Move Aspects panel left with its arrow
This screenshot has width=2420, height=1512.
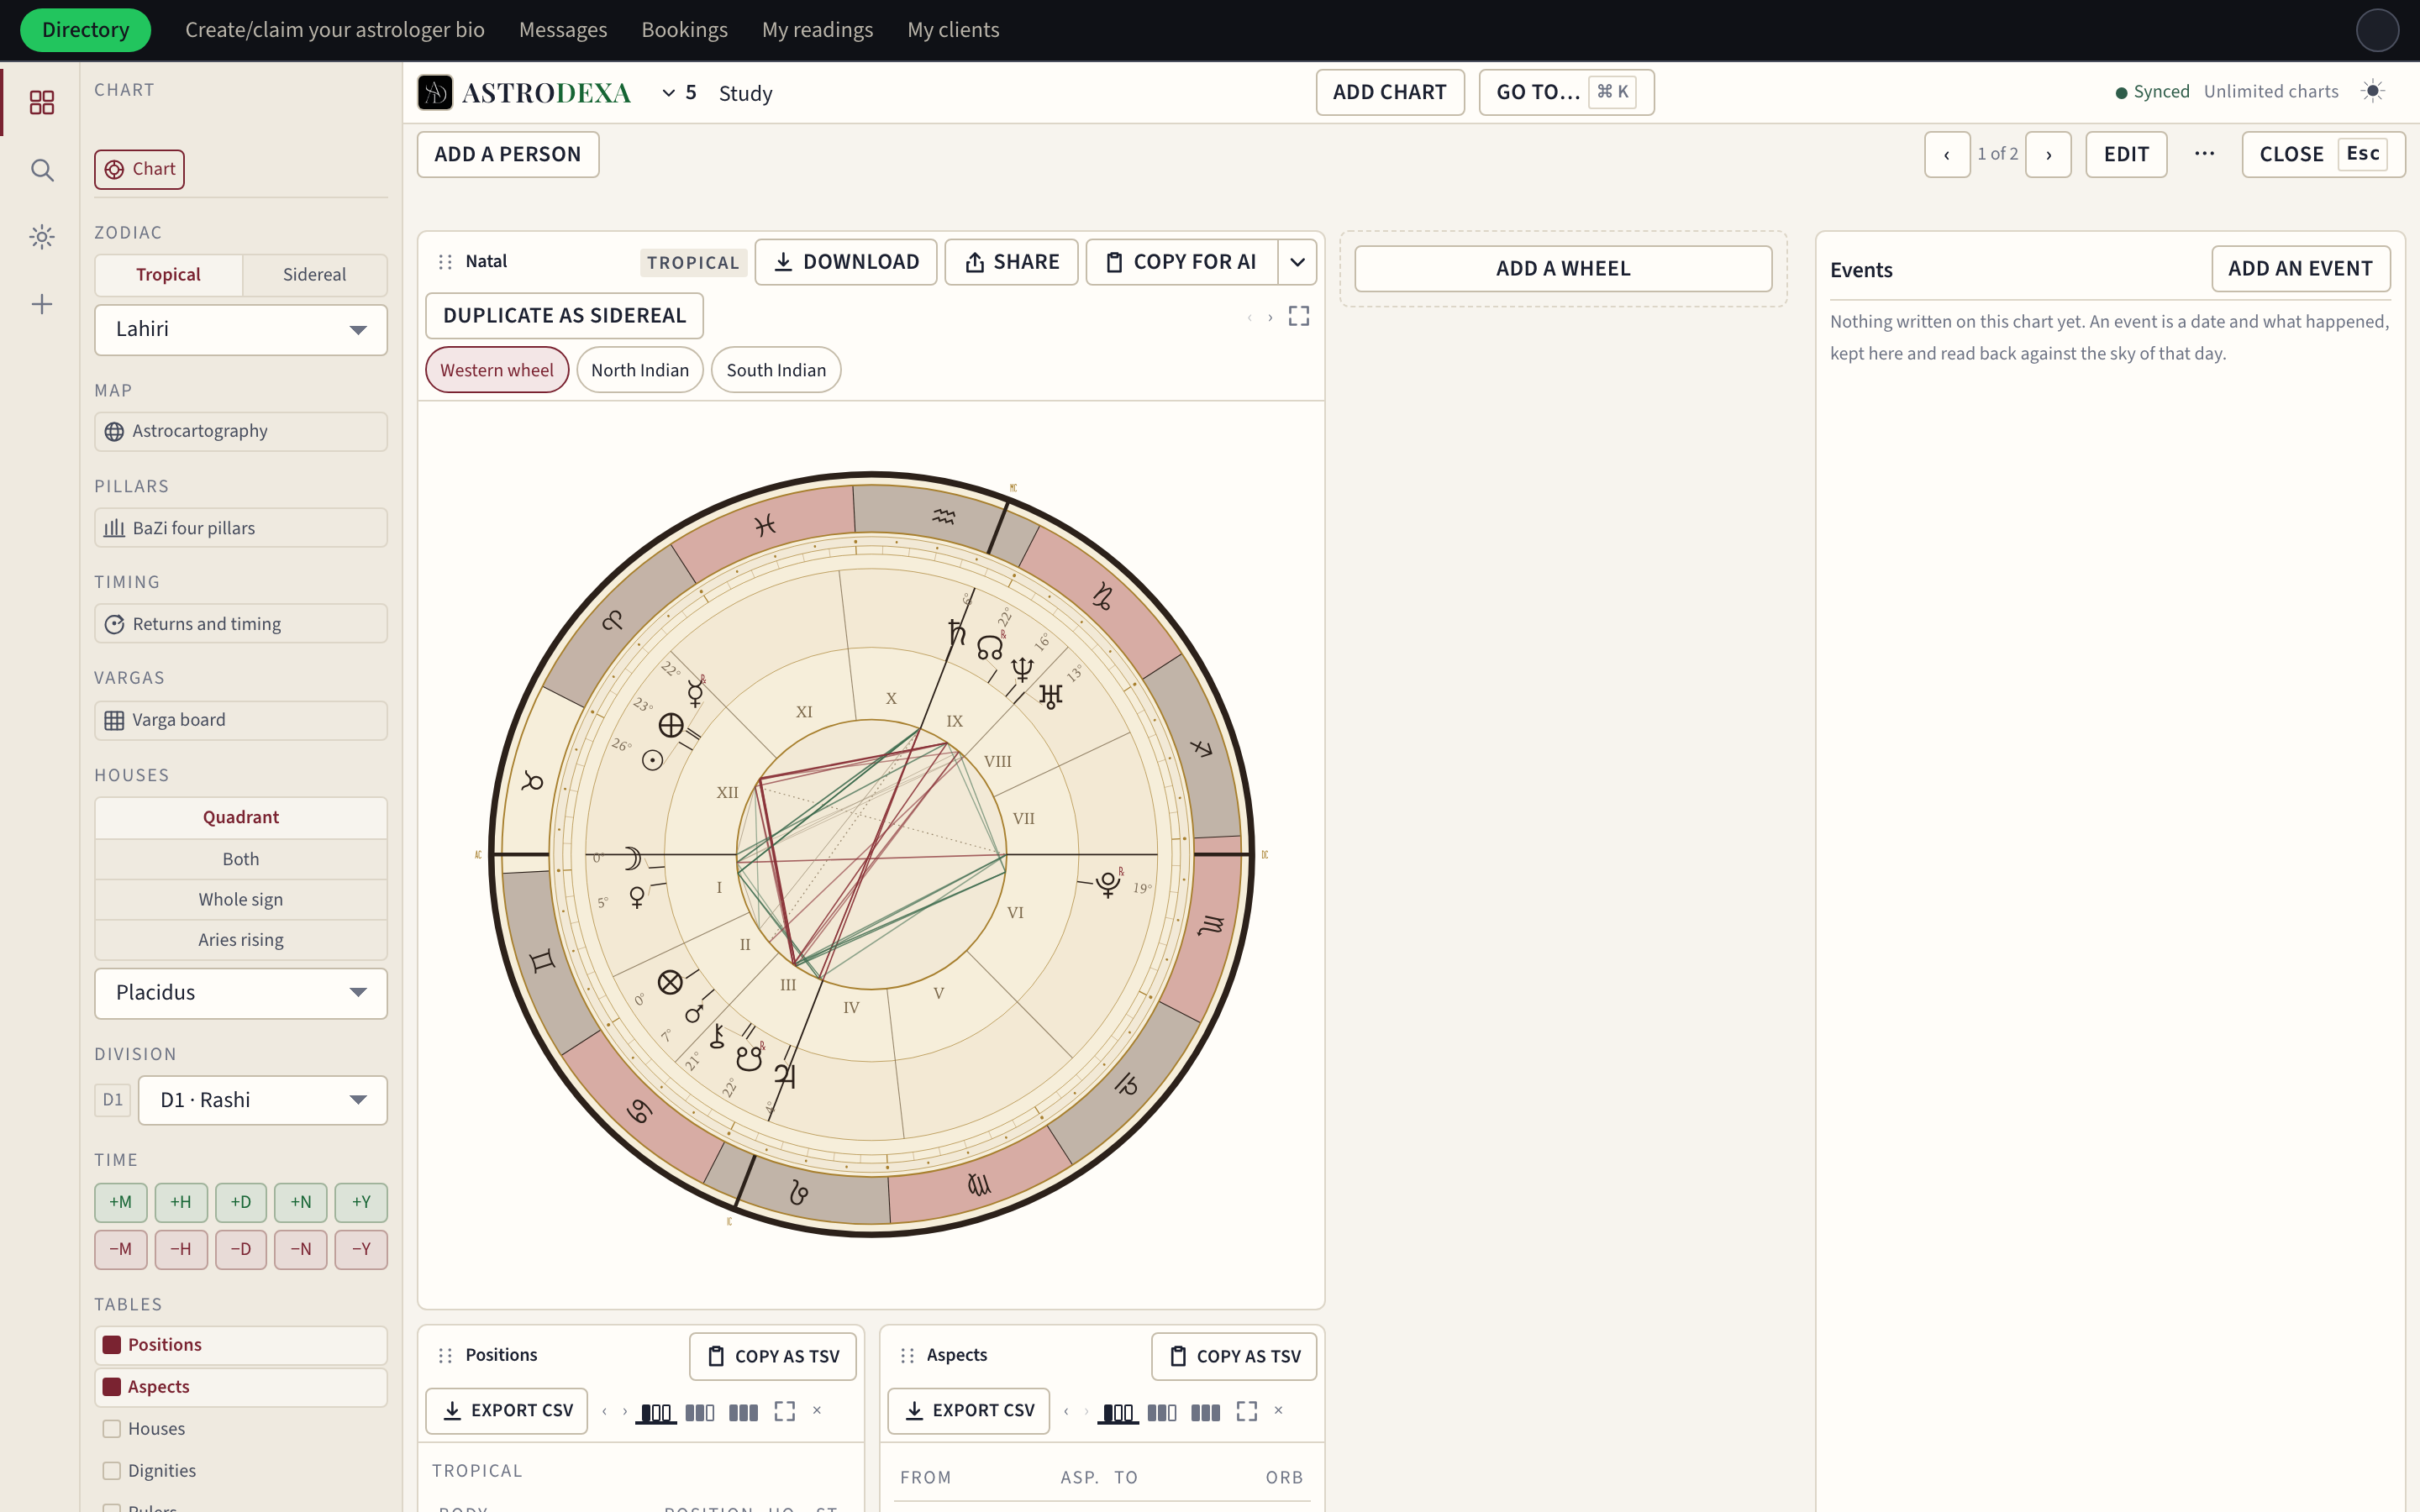(x=1066, y=1412)
